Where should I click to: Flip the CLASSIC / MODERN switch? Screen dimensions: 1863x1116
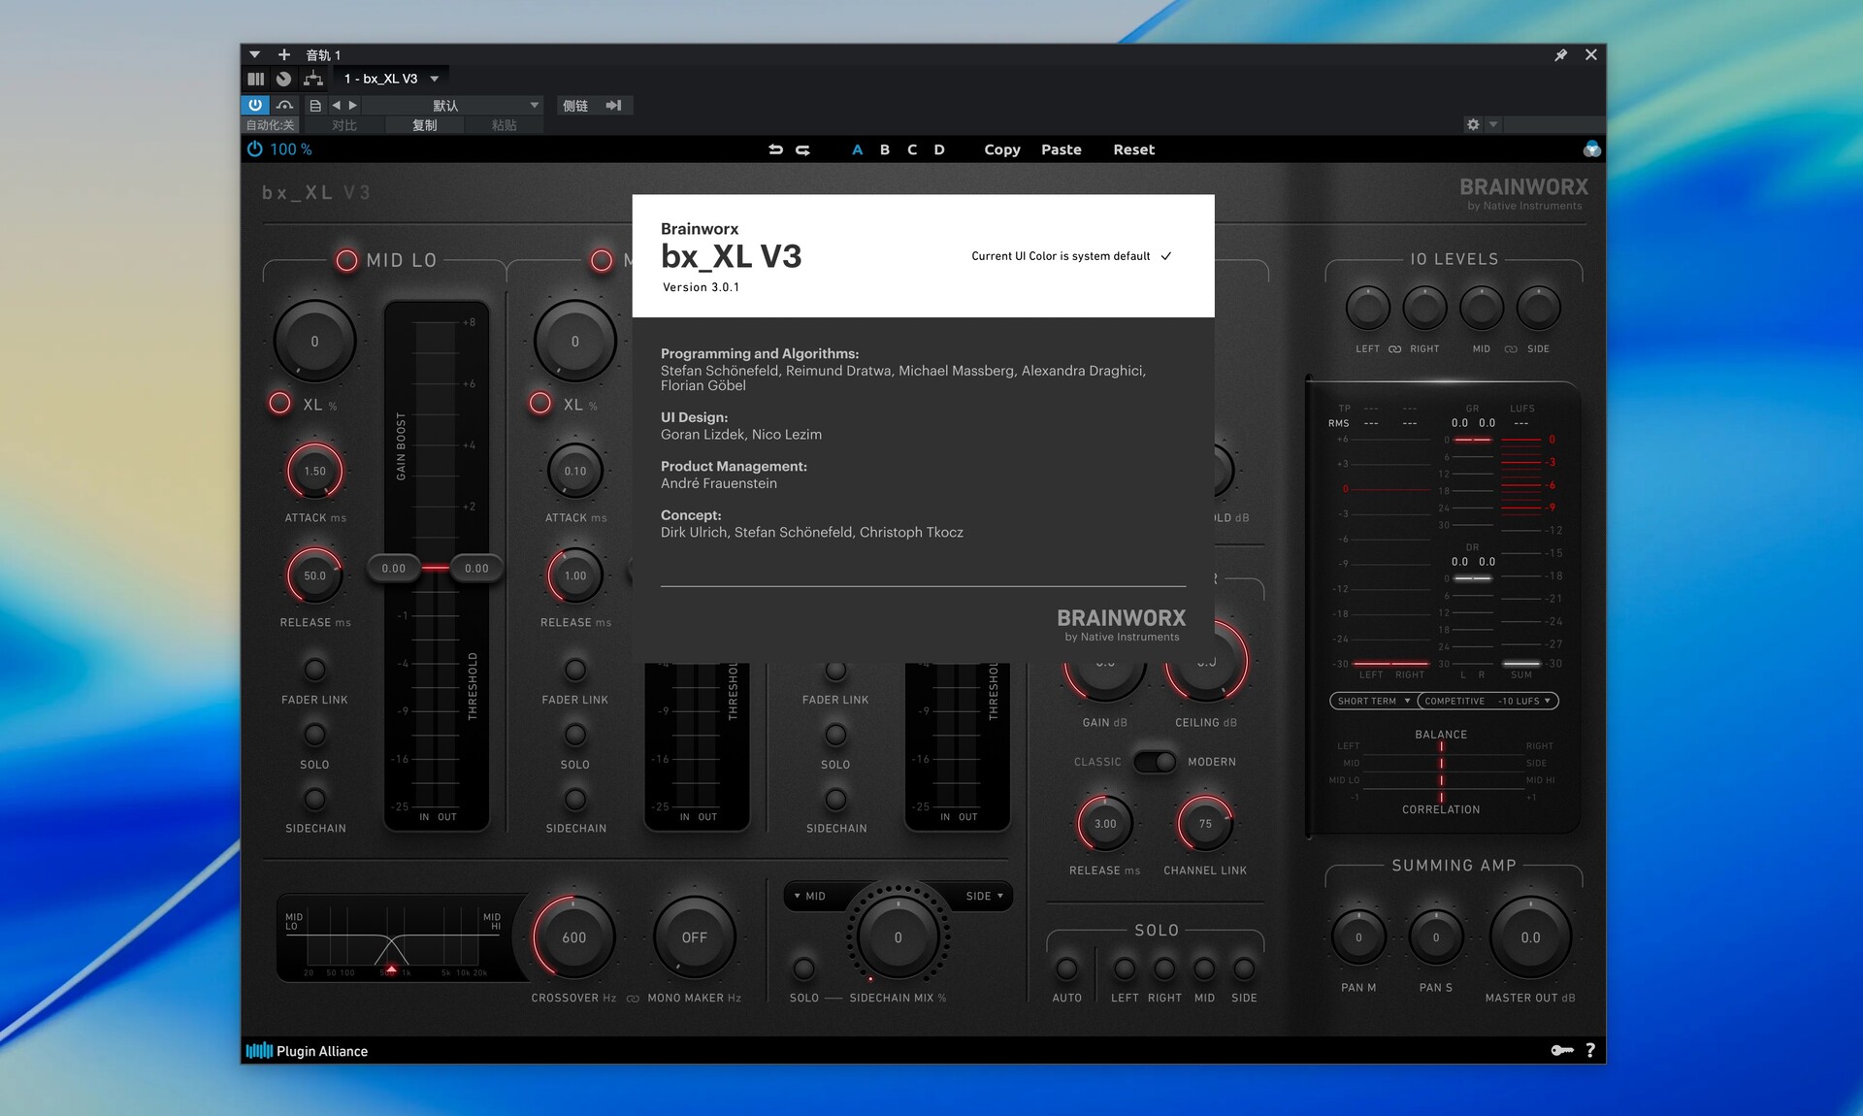pyautogui.click(x=1155, y=762)
